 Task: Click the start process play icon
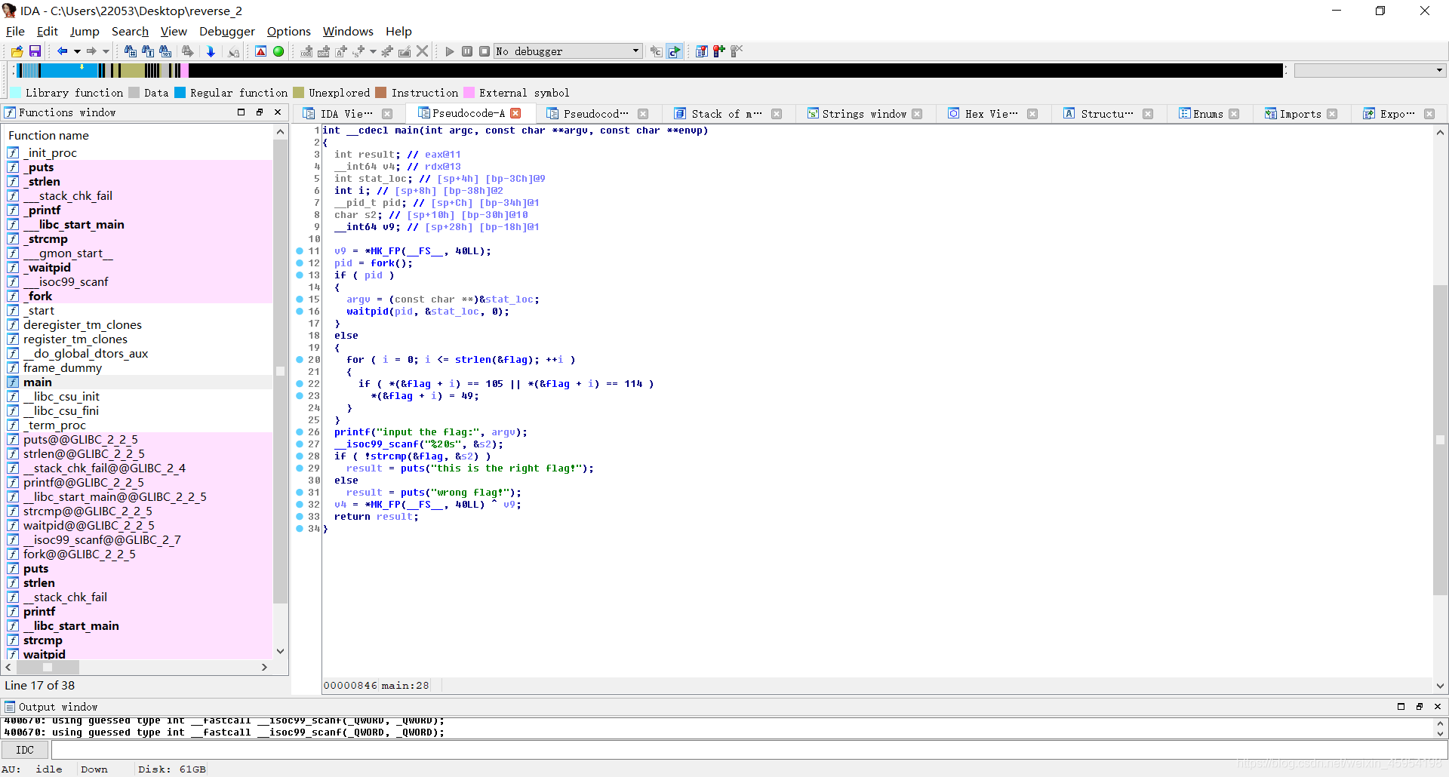(x=450, y=51)
